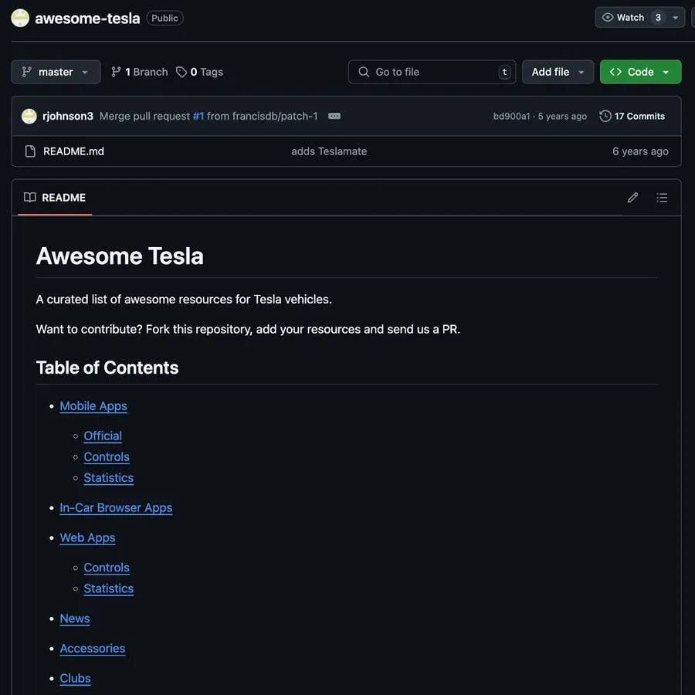View the 1 Branch link
The image size is (695, 695).
[x=140, y=72]
